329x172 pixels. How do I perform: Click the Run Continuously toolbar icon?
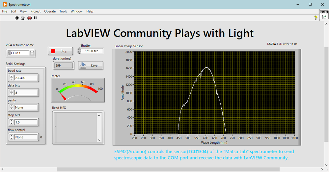click(x=23, y=18)
